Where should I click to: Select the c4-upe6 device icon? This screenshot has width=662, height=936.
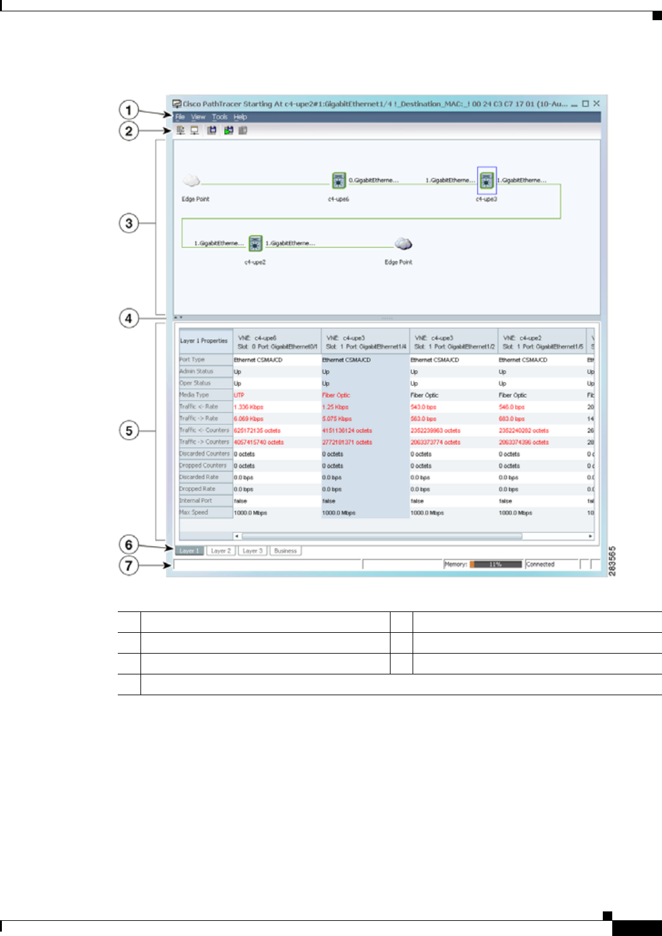pyautogui.click(x=339, y=181)
